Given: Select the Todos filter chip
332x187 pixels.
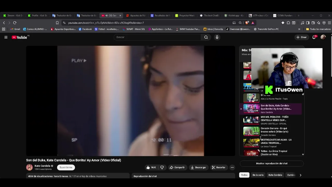Looking at the screenshot, I should [244, 175].
